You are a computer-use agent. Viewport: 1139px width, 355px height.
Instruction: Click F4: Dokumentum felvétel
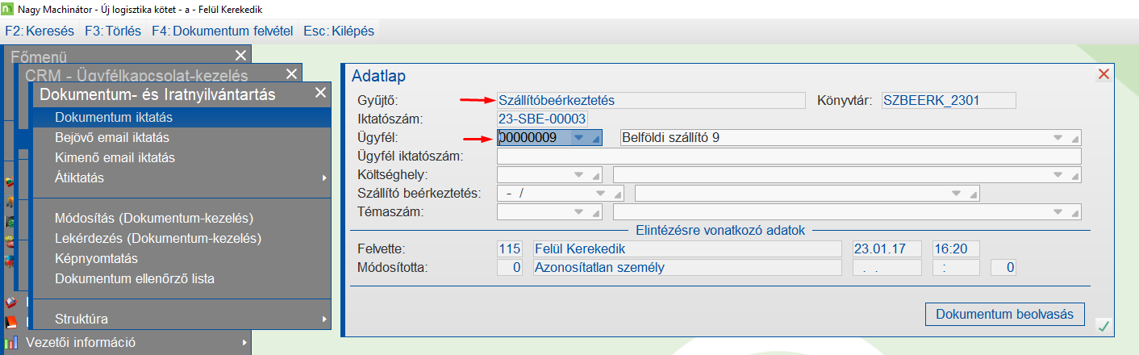tap(222, 31)
